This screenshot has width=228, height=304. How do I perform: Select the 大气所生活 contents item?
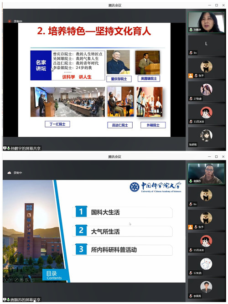123,231
